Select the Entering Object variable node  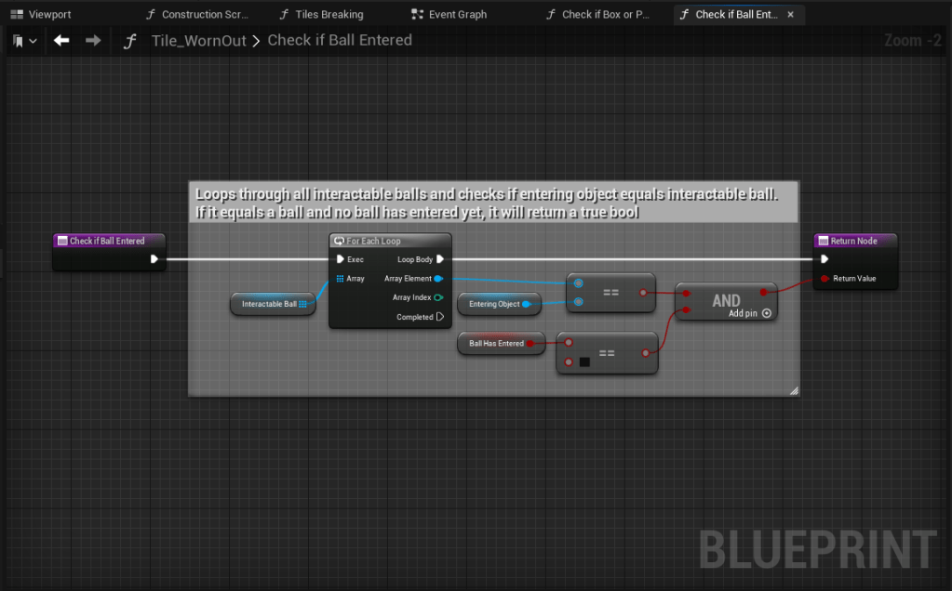[494, 304]
